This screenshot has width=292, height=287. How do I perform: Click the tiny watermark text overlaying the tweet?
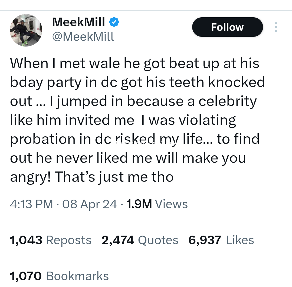click(146, 143)
